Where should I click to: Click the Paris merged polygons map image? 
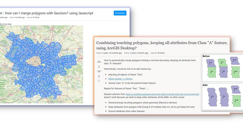41,64
